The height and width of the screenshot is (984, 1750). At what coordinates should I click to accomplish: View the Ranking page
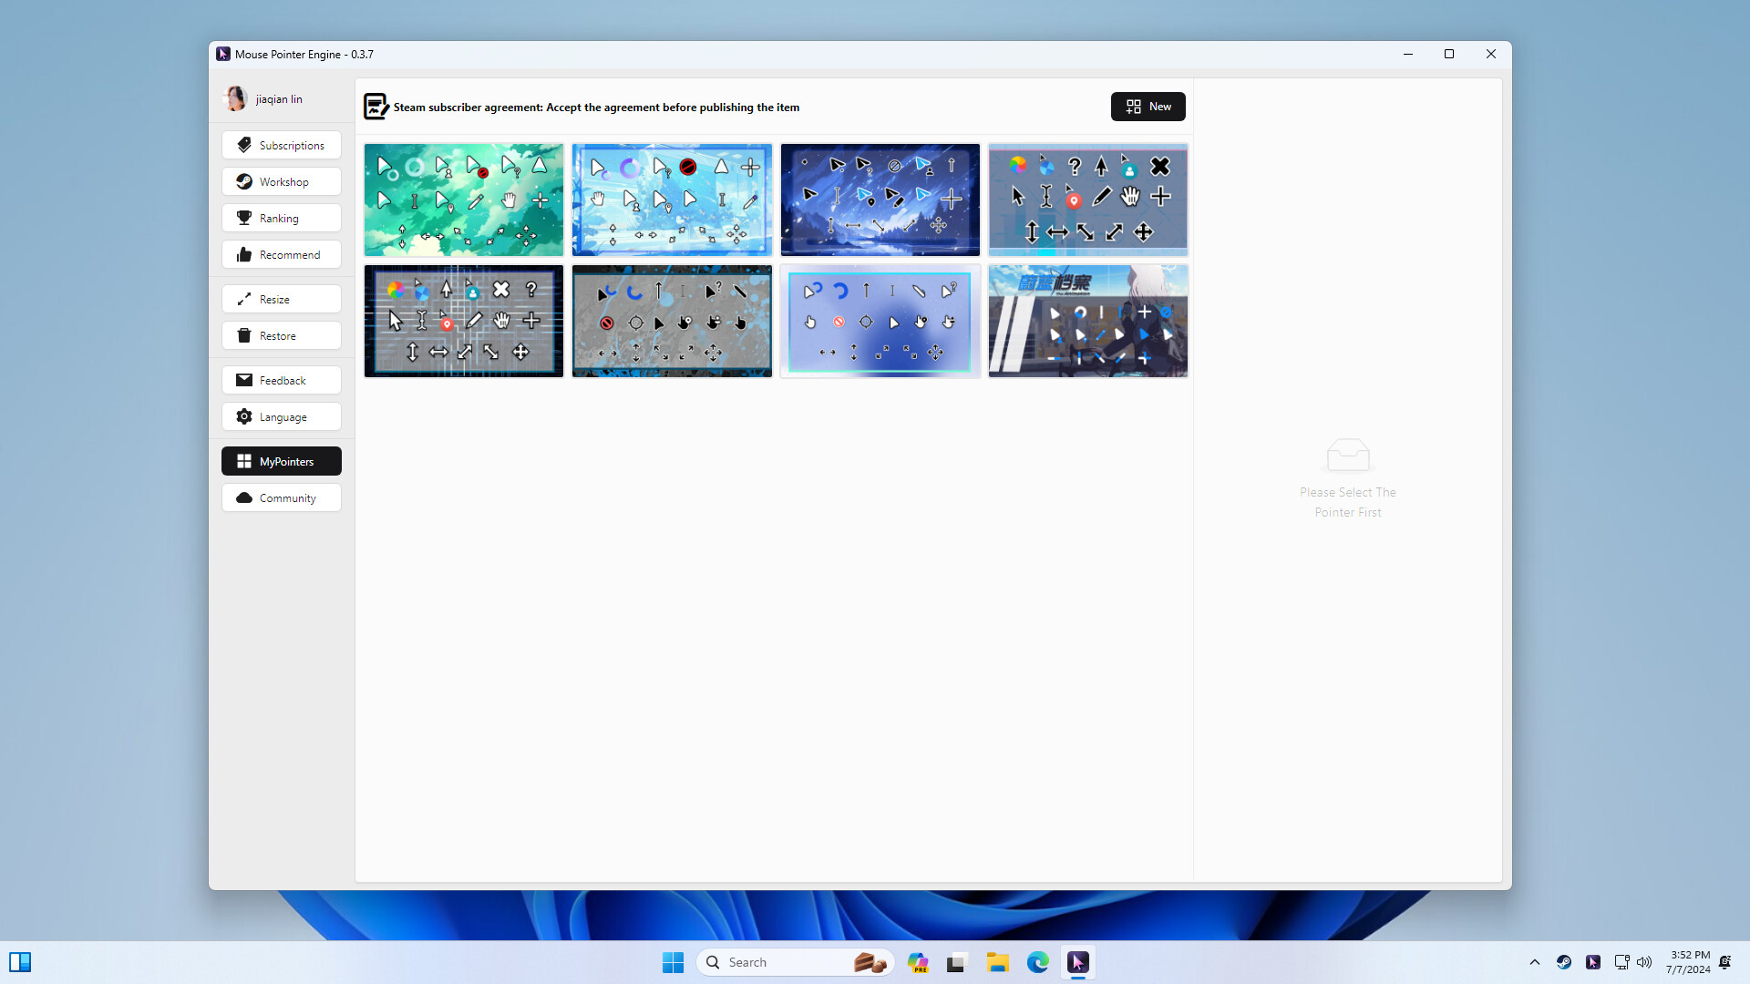pyautogui.click(x=281, y=217)
